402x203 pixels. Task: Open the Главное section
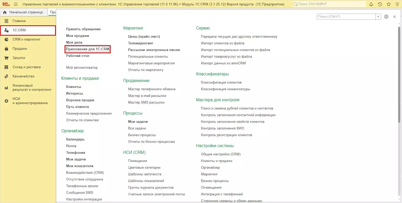pyautogui.click(x=28, y=21)
